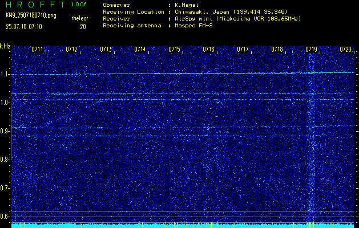
Task: Click the version label 1.0.0f
Action: (x=79, y=5)
